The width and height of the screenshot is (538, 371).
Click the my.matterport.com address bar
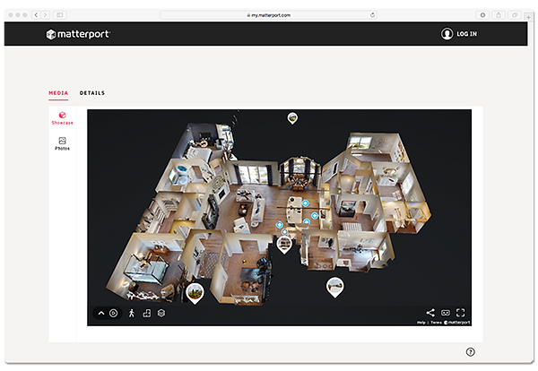[269, 15]
